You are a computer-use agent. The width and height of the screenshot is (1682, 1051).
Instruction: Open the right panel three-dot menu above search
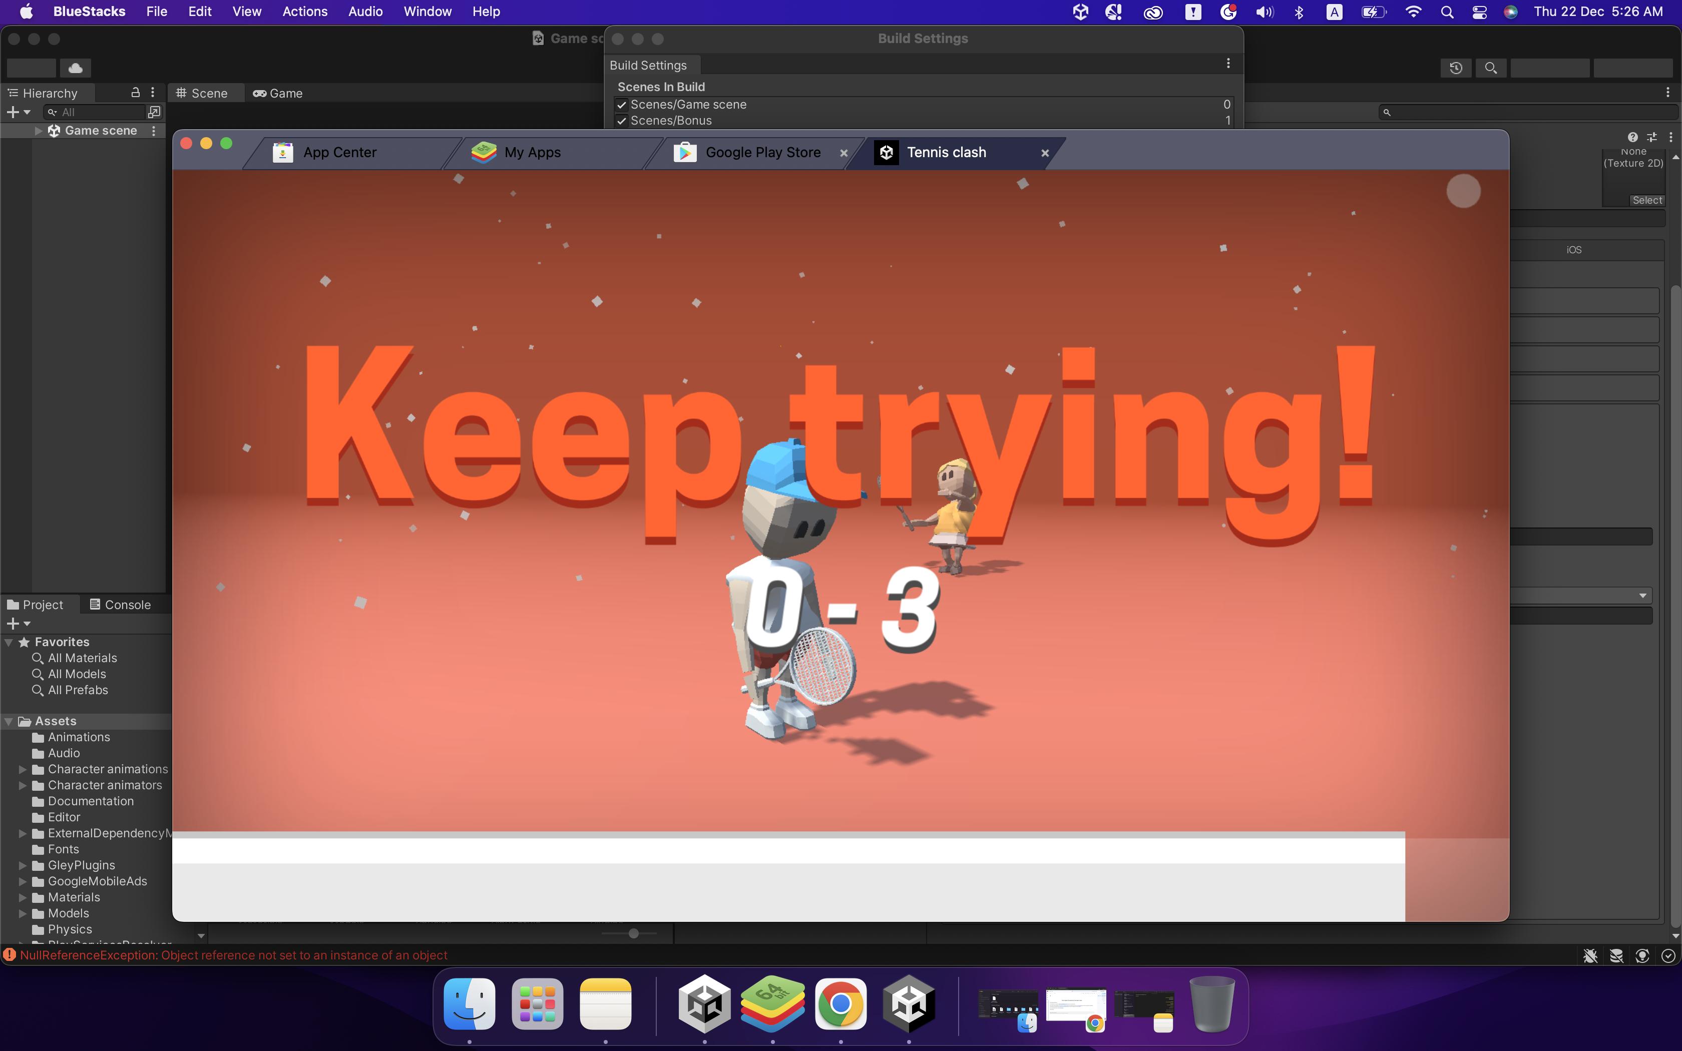1667,93
